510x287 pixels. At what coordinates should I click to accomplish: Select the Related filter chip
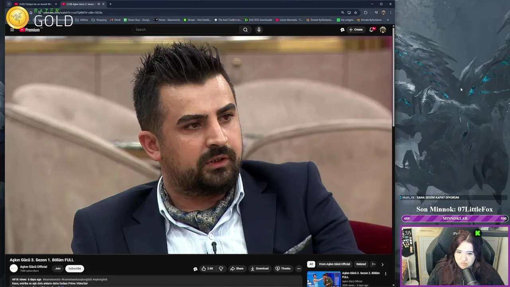(361, 264)
